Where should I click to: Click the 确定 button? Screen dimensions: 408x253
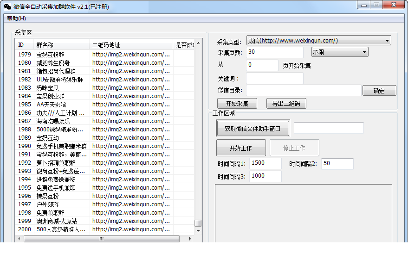pos(379,91)
